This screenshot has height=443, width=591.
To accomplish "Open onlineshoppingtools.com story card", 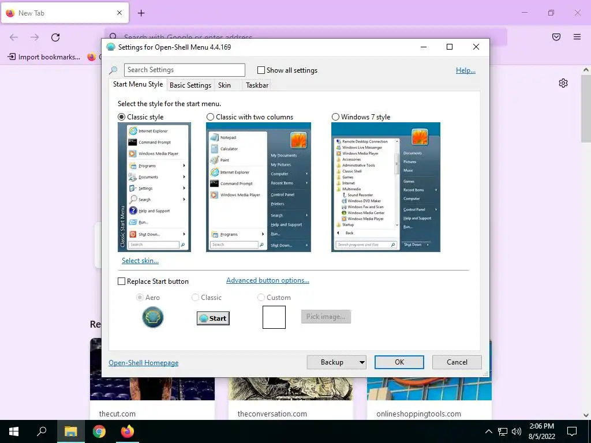I will [x=429, y=398].
